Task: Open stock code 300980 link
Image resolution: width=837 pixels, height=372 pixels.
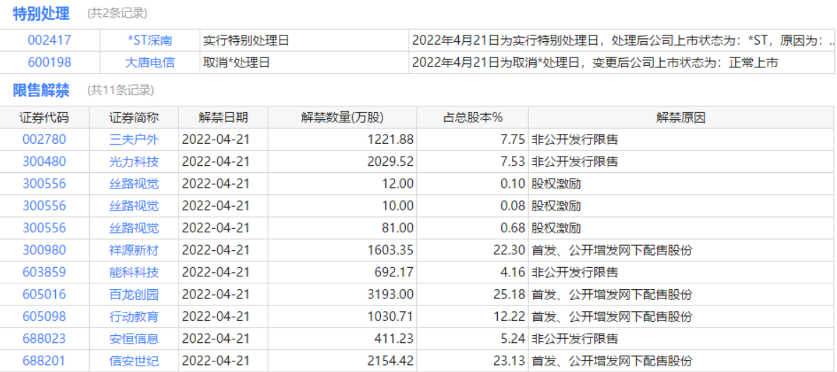Action: (45, 250)
